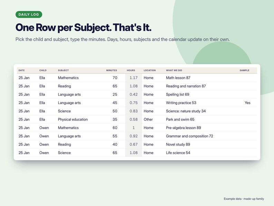The height and width of the screenshot is (206, 274).
Task: Click the DAILY LOG green badge
Action: click(29, 15)
